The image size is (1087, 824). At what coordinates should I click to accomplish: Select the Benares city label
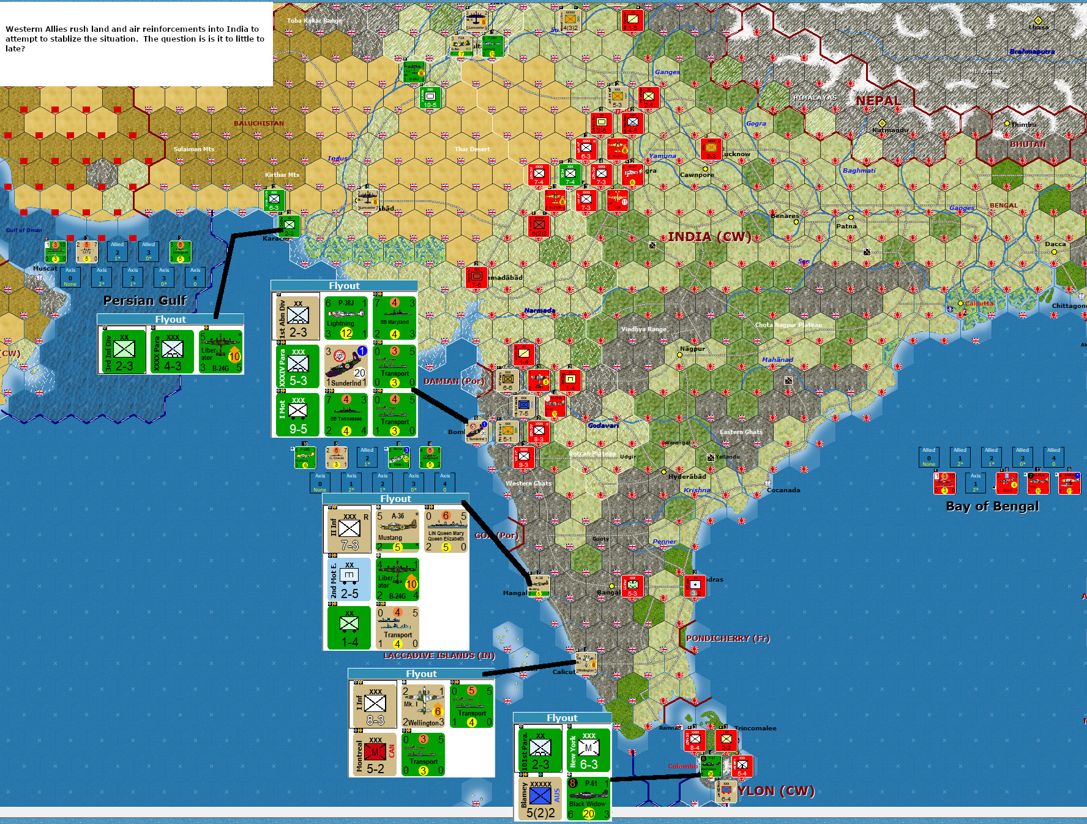point(785,215)
